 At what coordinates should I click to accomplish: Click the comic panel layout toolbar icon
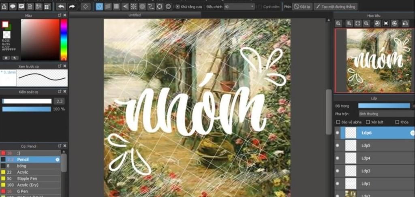pyautogui.click(x=39, y=6)
